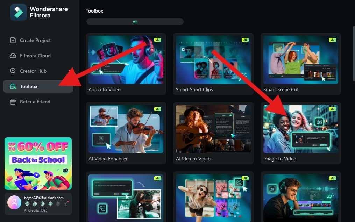Click the Wondershare Filmora logo icon

tap(18, 12)
